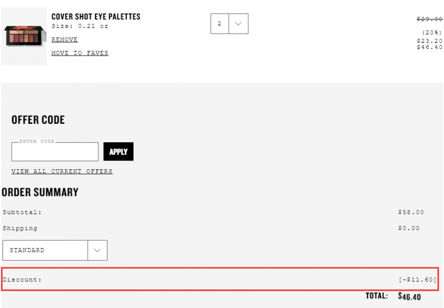Expand the quantity dropdown chevron
Viewport: 444px width, 308px height.
[239, 24]
